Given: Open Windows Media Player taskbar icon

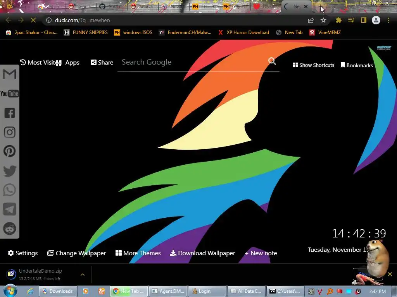Looking at the screenshot, I should [86, 291].
